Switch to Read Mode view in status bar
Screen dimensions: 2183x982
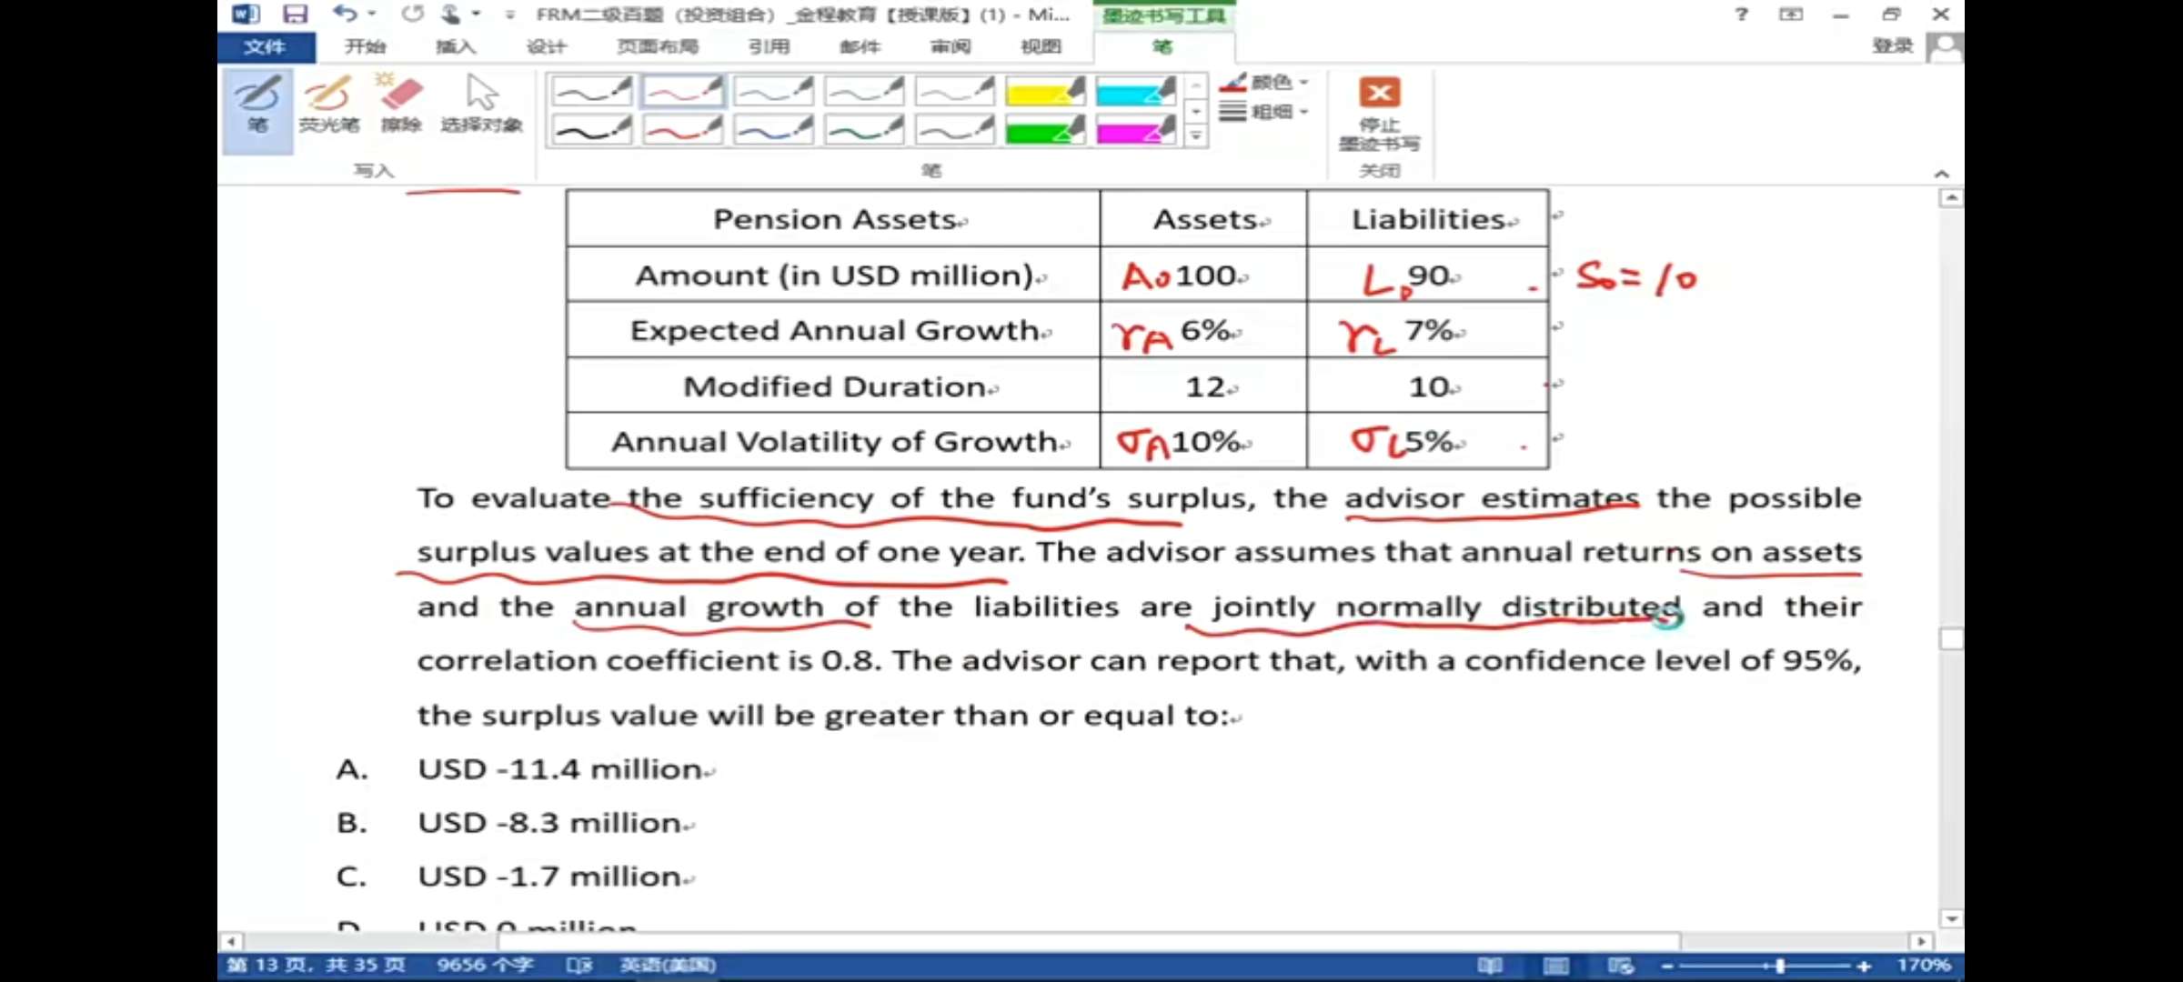click(x=1490, y=965)
